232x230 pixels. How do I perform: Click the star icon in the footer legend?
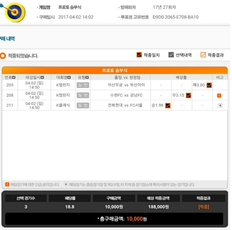pos(66,184)
